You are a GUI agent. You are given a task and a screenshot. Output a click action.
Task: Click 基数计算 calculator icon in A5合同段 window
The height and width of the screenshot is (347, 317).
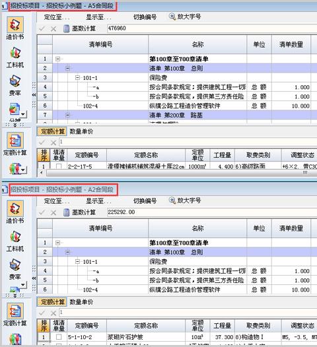[66, 28]
